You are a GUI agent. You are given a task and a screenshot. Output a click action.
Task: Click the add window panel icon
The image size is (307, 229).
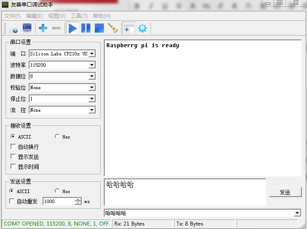(x=129, y=29)
